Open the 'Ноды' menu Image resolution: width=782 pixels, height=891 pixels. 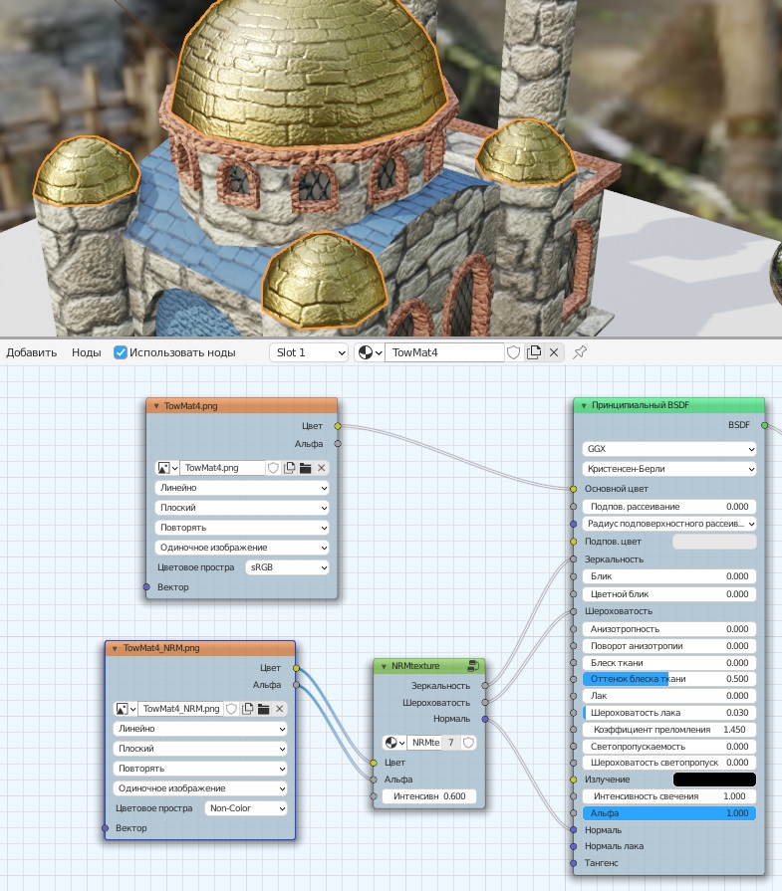[x=87, y=352]
